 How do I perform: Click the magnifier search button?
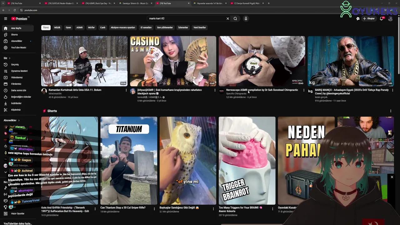pos(235,18)
